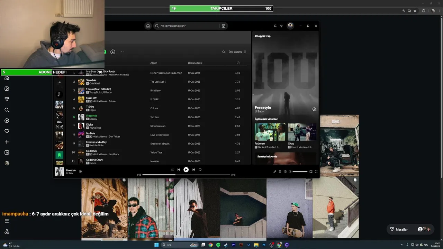Search within the playlist using magnifier icon

pyautogui.click(x=224, y=52)
